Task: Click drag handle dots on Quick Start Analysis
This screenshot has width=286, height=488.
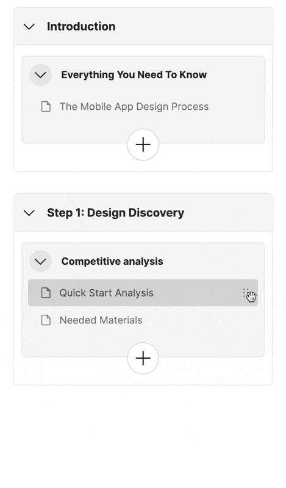Action: (x=246, y=293)
